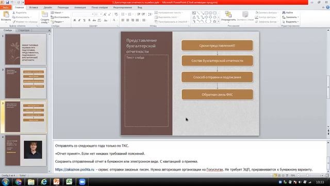
Task: Toggle Justify text alignment
Action: pyautogui.click(x=137, y=20)
